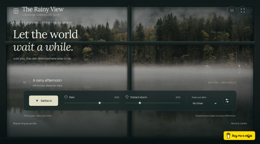
Task: Click the window-pane logo icon
Action: [x=16, y=11]
